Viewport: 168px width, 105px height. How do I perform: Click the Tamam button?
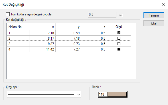point(154,15)
